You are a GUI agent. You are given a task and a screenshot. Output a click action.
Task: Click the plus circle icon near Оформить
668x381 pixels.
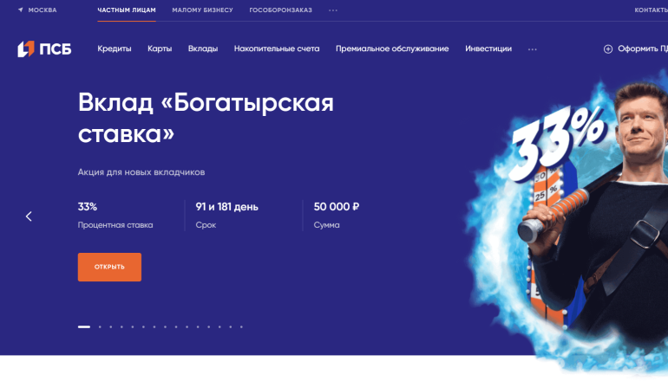(608, 49)
